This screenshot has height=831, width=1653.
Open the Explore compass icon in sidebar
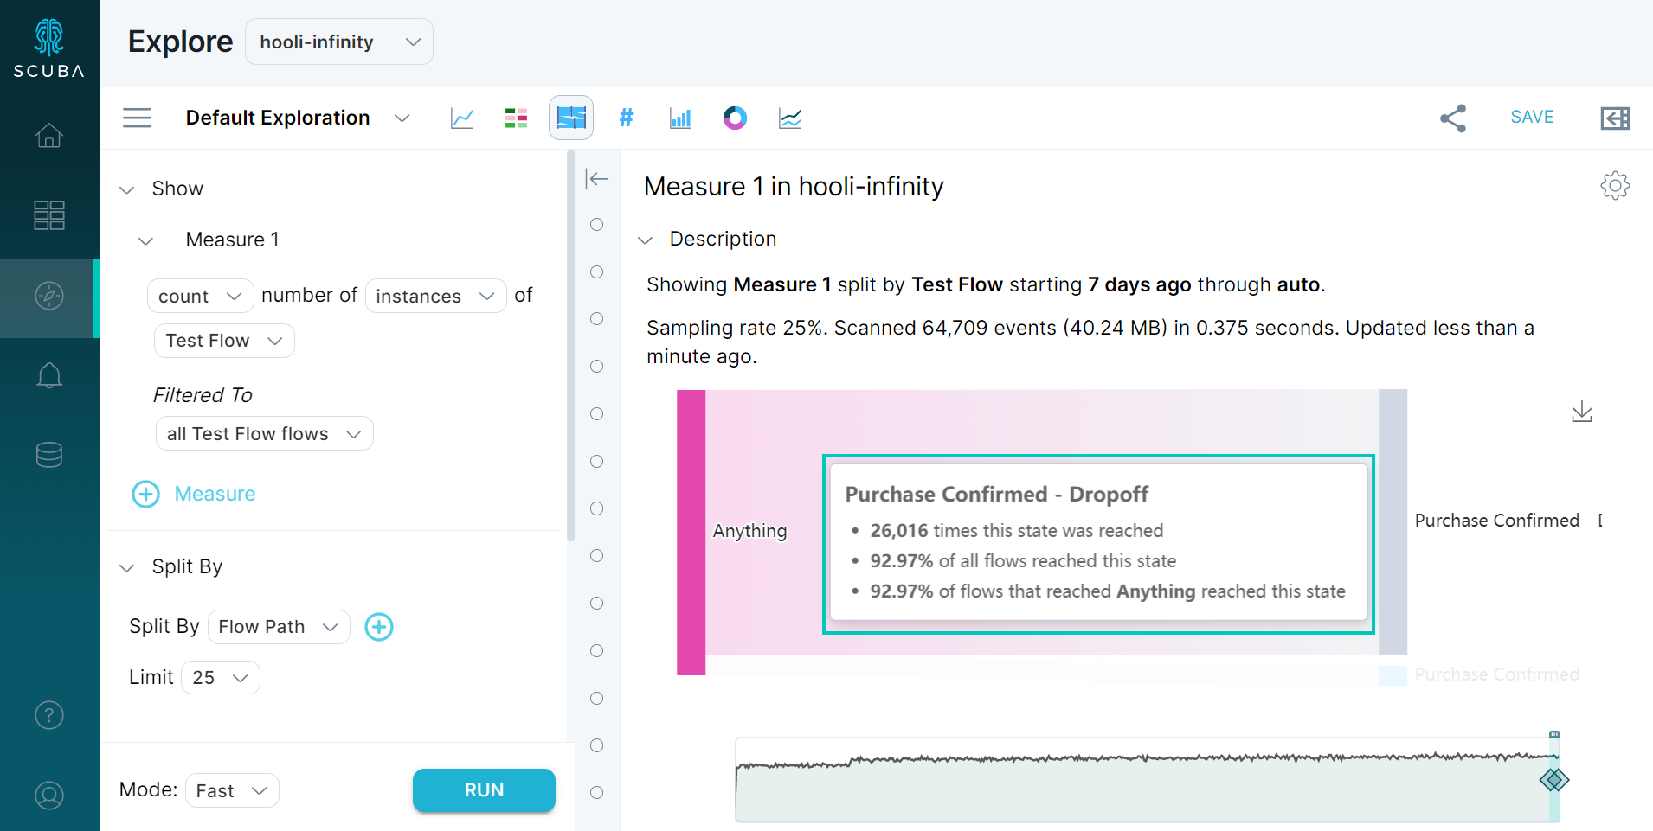[x=49, y=296]
